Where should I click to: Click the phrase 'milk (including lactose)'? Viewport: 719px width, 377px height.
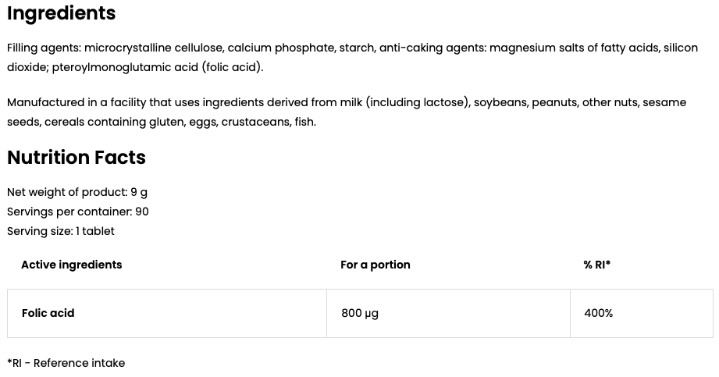click(x=417, y=102)
